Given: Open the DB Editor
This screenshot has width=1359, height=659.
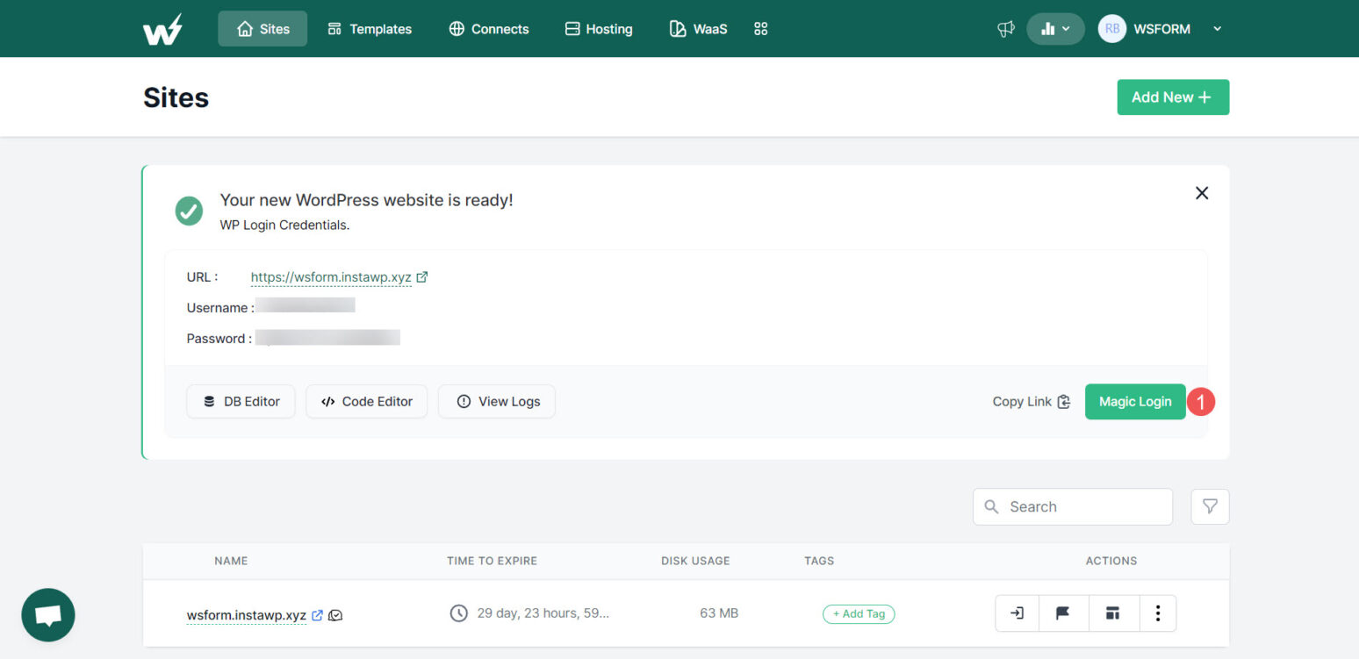Looking at the screenshot, I should (x=241, y=401).
